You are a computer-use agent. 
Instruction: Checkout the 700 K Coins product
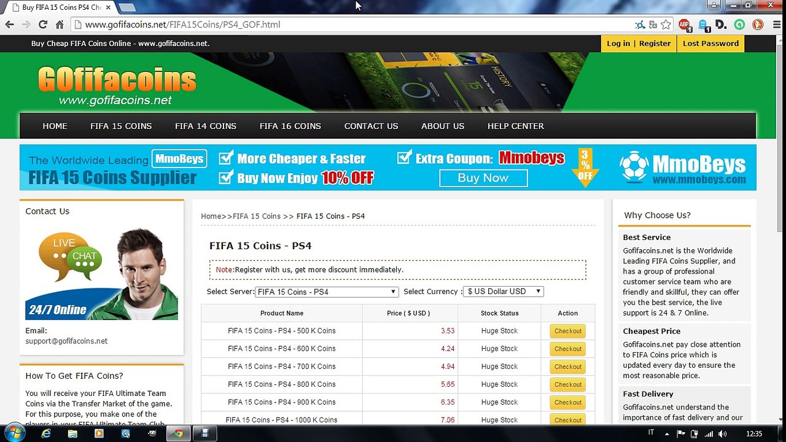coord(567,366)
